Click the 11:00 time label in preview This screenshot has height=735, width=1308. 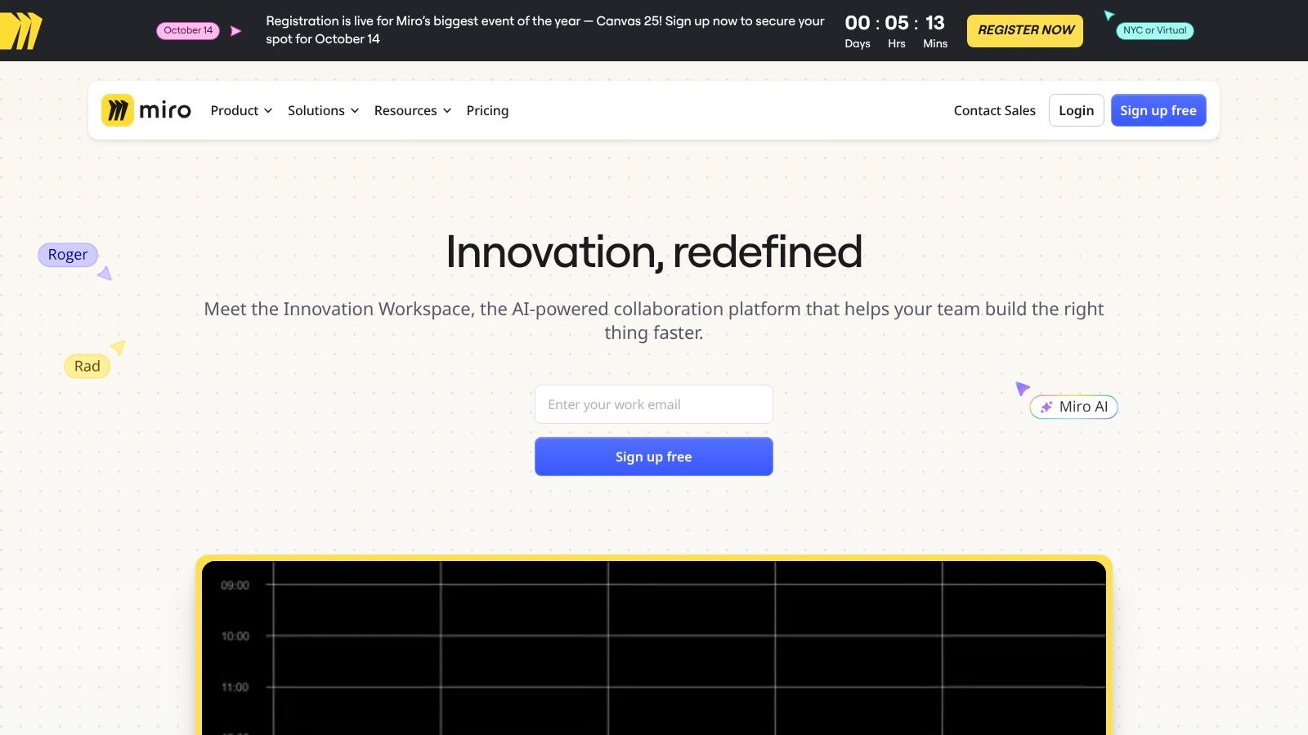235,688
